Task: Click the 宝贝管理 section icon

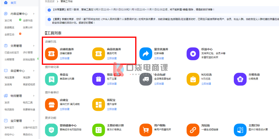Action: point(6,121)
